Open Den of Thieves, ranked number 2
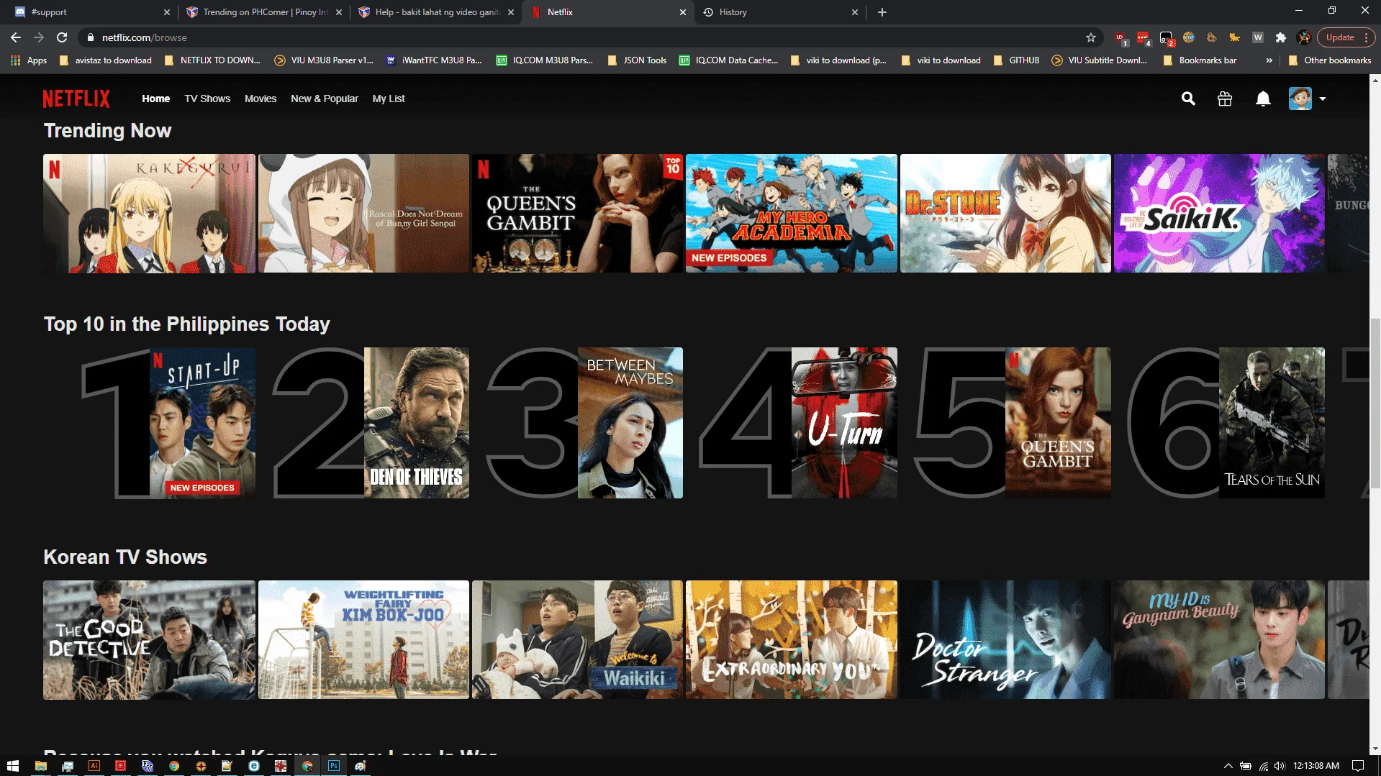Image resolution: width=1381 pixels, height=776 pixels. (x=417, y=423)
